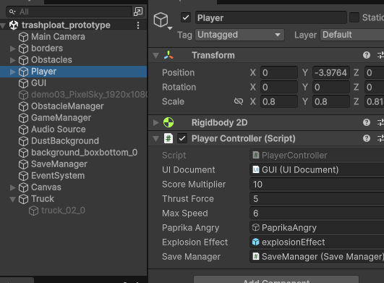Click the EventSystem cube icon
The height and width of the screenshot is (283, 384).
[24, 176]
